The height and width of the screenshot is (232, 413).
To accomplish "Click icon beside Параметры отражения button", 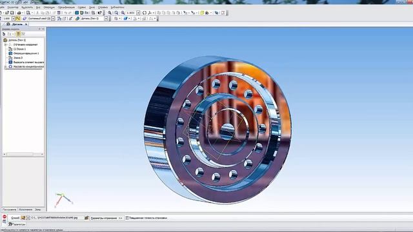I will point(86,218).
